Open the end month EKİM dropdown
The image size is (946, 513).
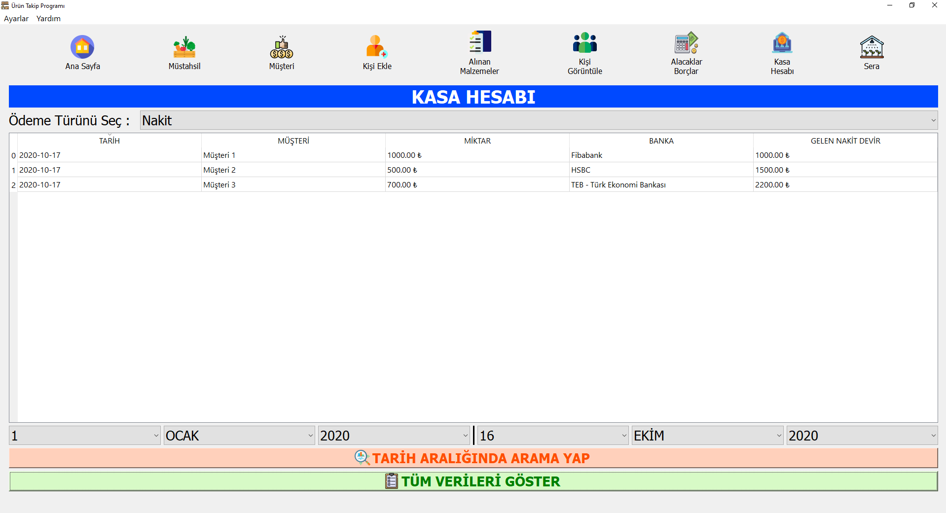[x=707, y=436]
